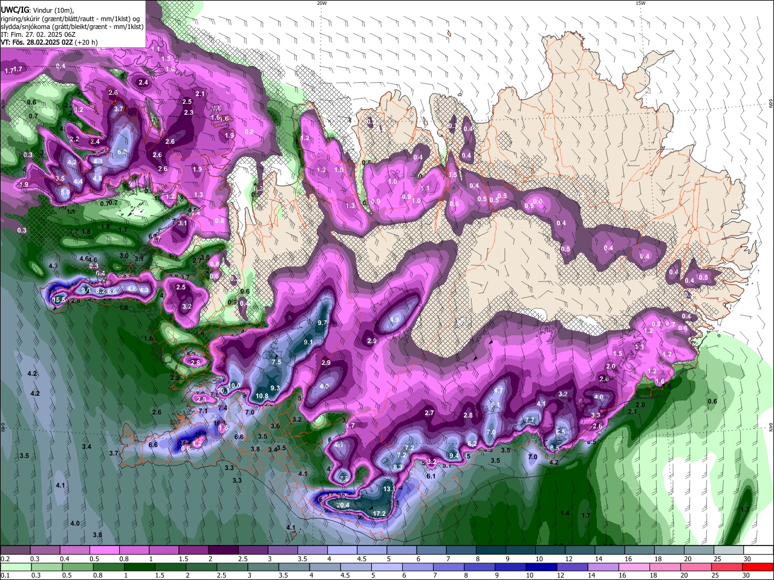Viewport: 774px width, 580px height.
Task: Click the 6.1 precipitation value
Action: [x=431, y=476]
